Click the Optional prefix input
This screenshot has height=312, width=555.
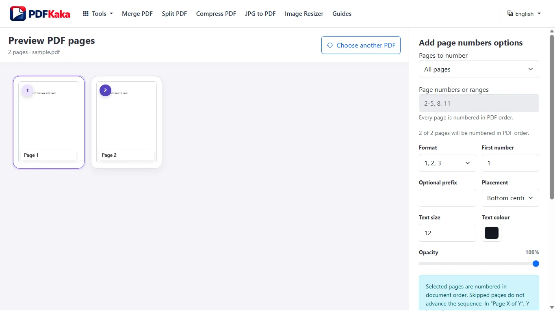pos(447,198)
